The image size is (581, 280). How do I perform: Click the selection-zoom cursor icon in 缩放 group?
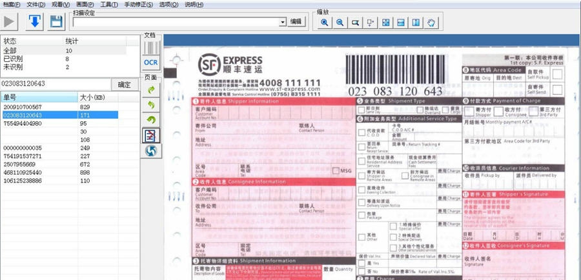pyautogui.click(x=370, y=23)
